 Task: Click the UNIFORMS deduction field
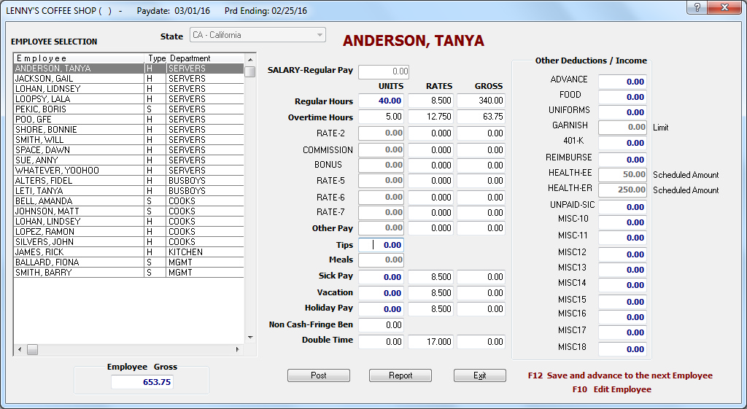(x=623, y=112)
